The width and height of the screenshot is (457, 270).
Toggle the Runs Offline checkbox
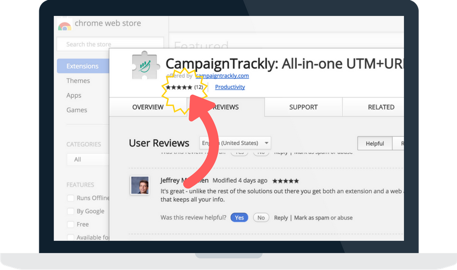[70, 198]
